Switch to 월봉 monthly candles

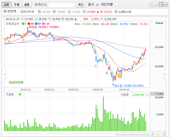click(27, 4)
